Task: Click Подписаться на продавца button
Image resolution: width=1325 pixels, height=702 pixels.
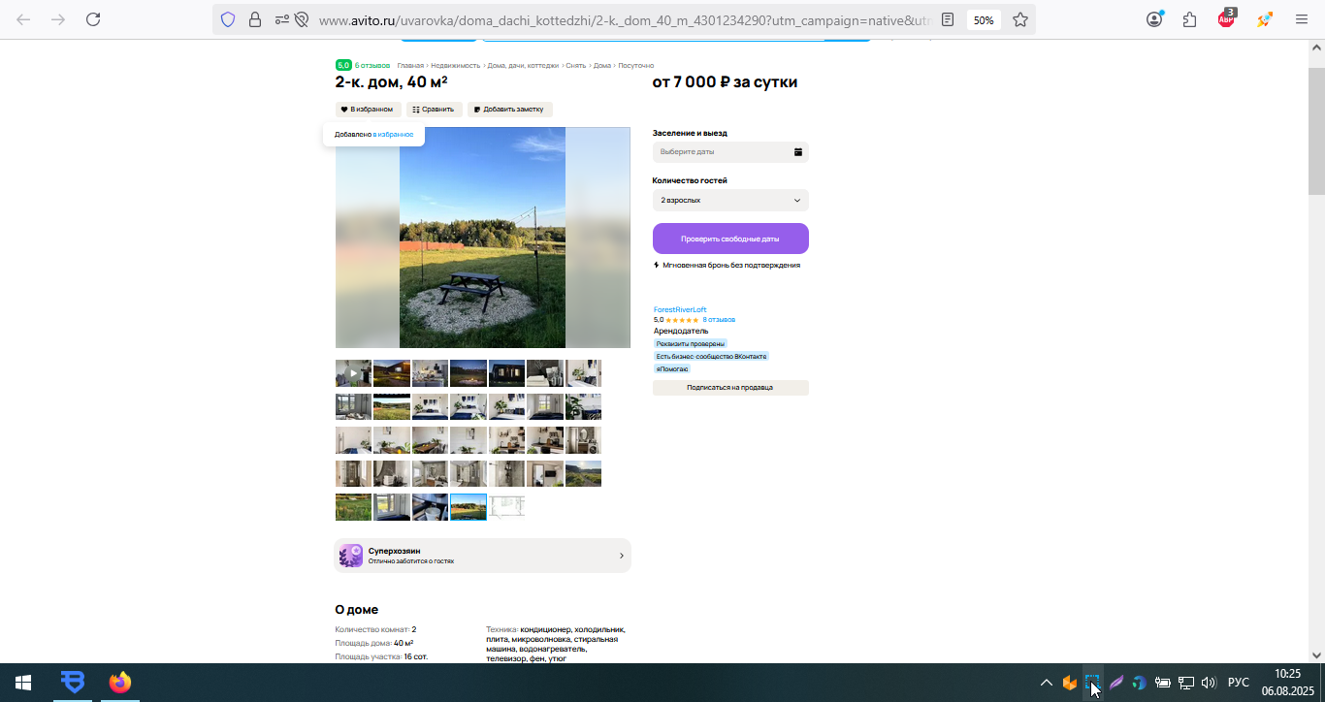Action: (730, 388)
